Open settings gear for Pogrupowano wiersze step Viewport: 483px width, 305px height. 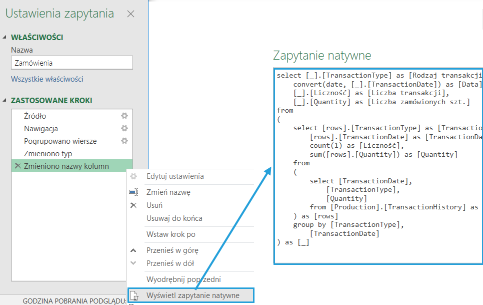tap(124, 141)
